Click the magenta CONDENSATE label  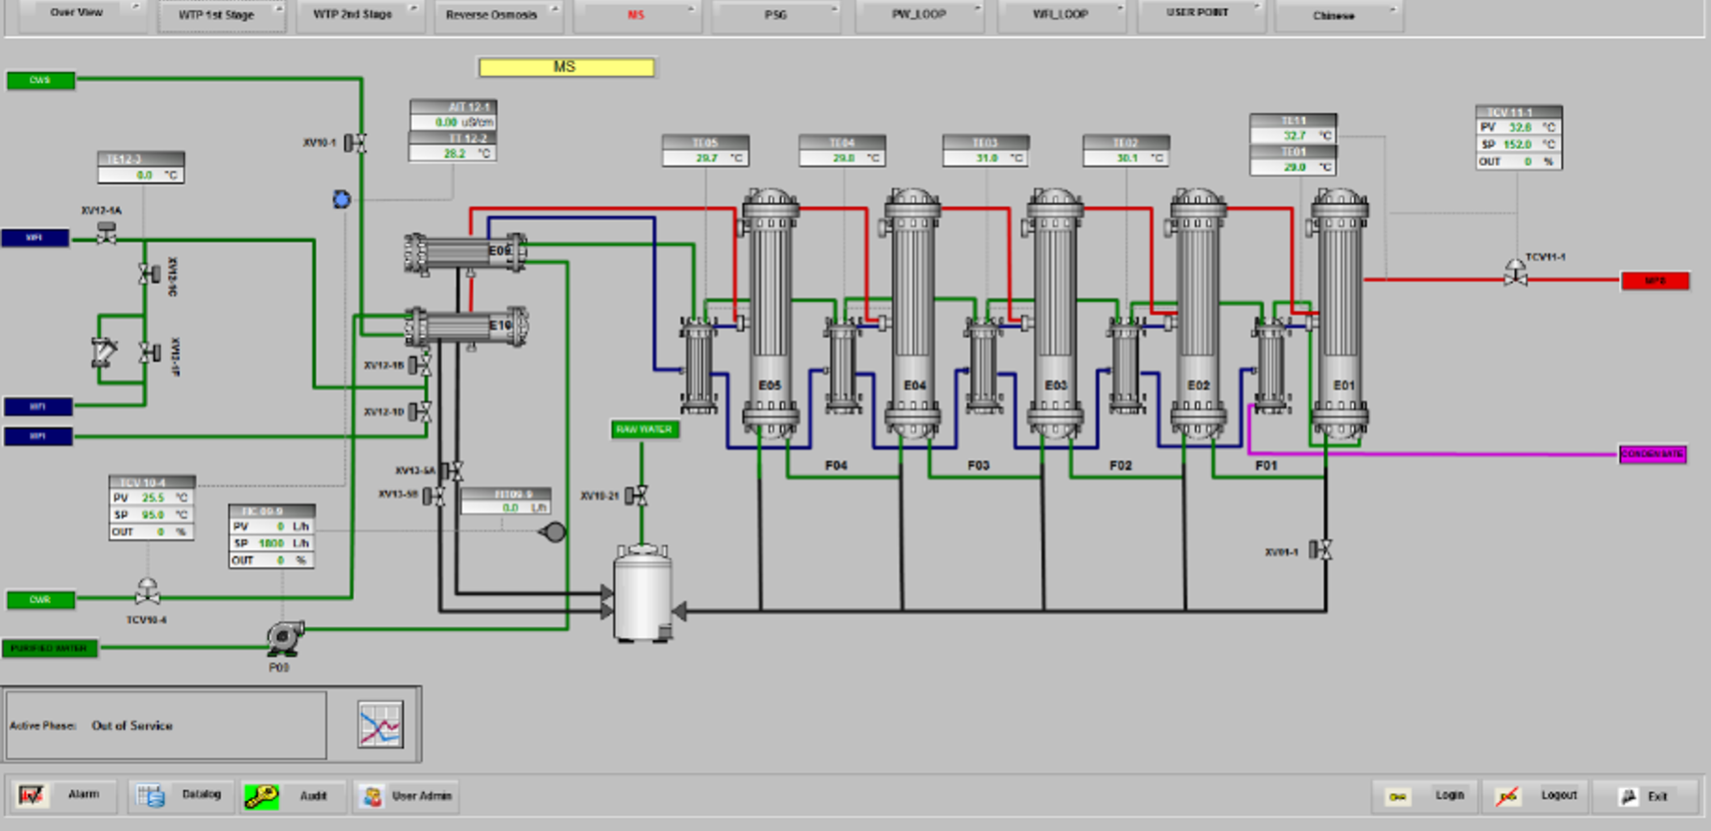[x=1652, y=454]
